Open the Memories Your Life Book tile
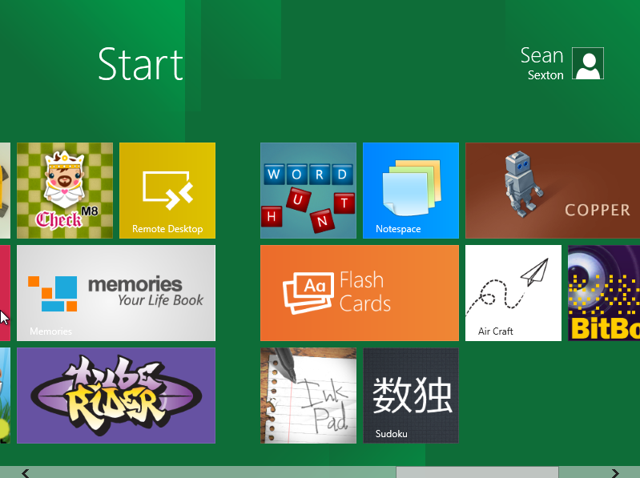The height and width of the screenshot is (478, 640). coord(116,293)
